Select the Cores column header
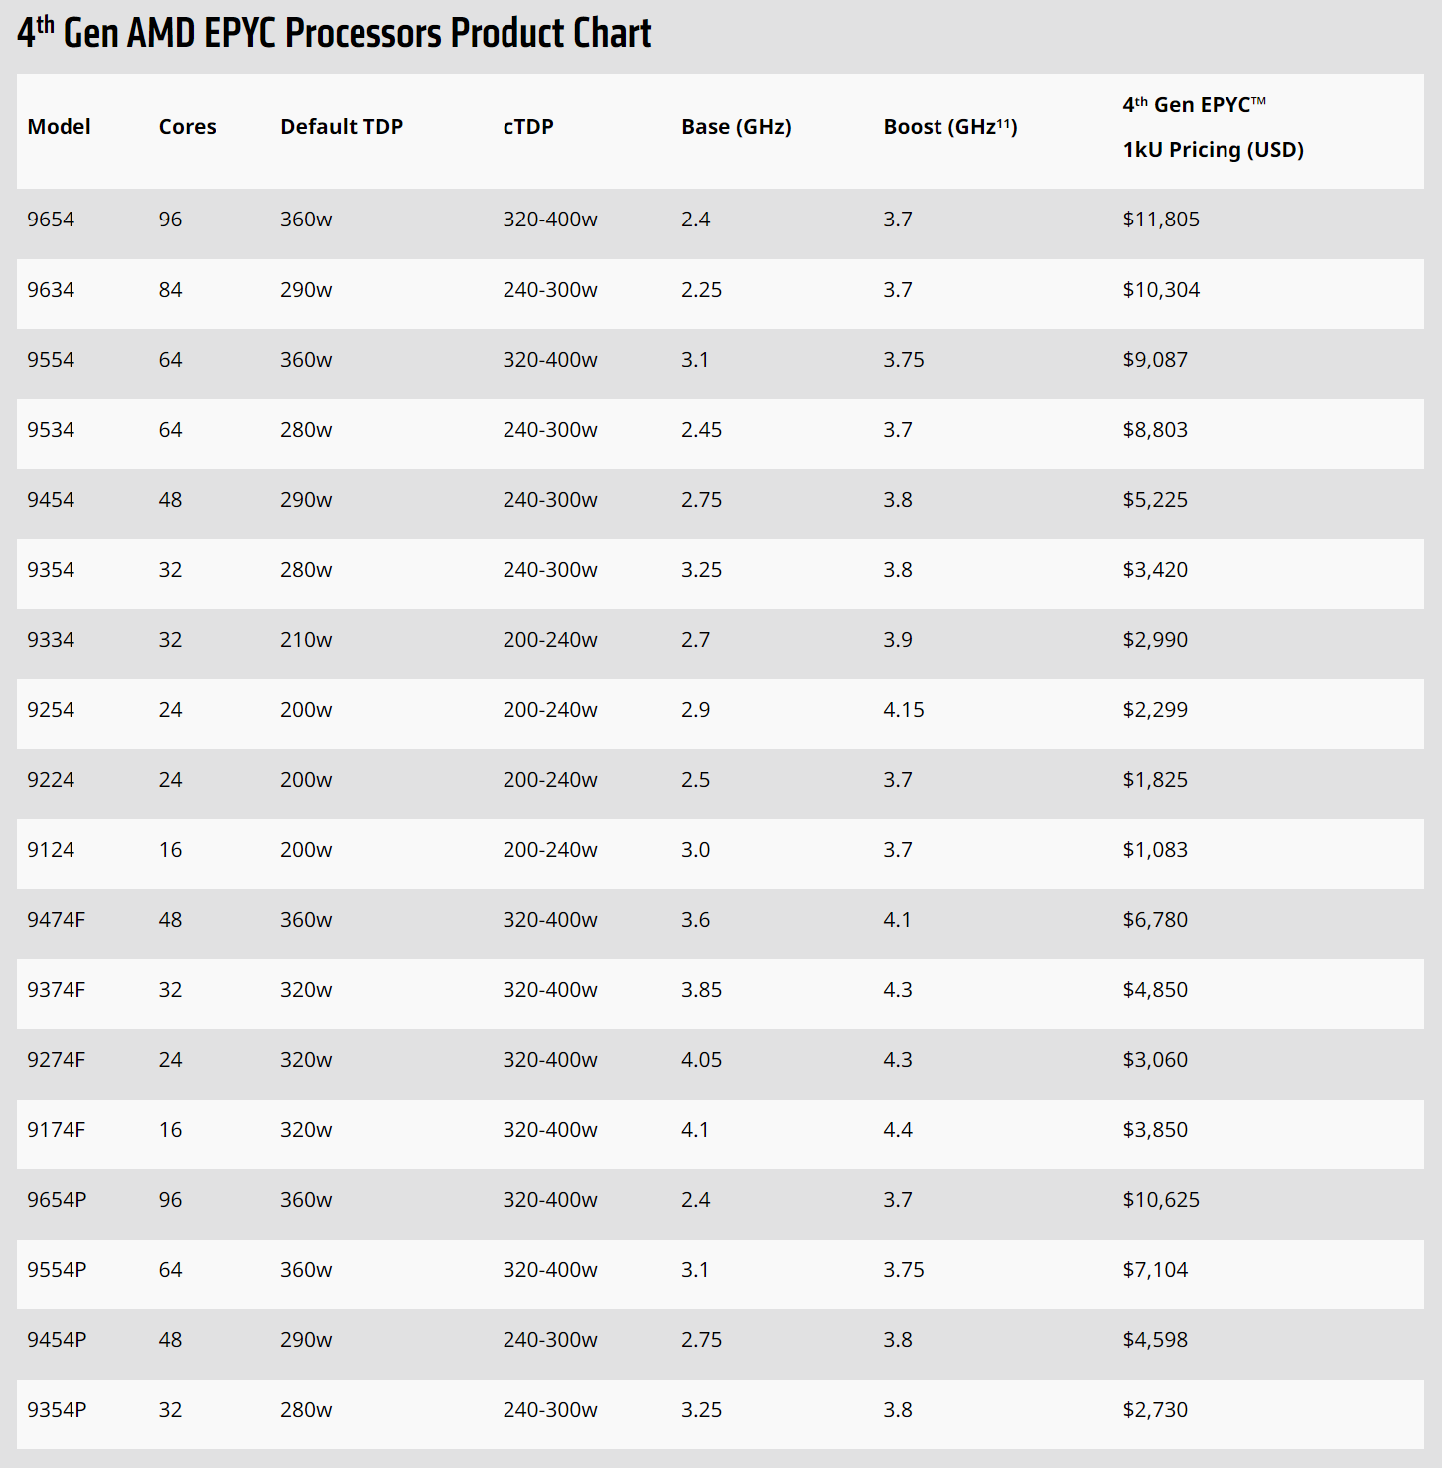 [187, 127]
